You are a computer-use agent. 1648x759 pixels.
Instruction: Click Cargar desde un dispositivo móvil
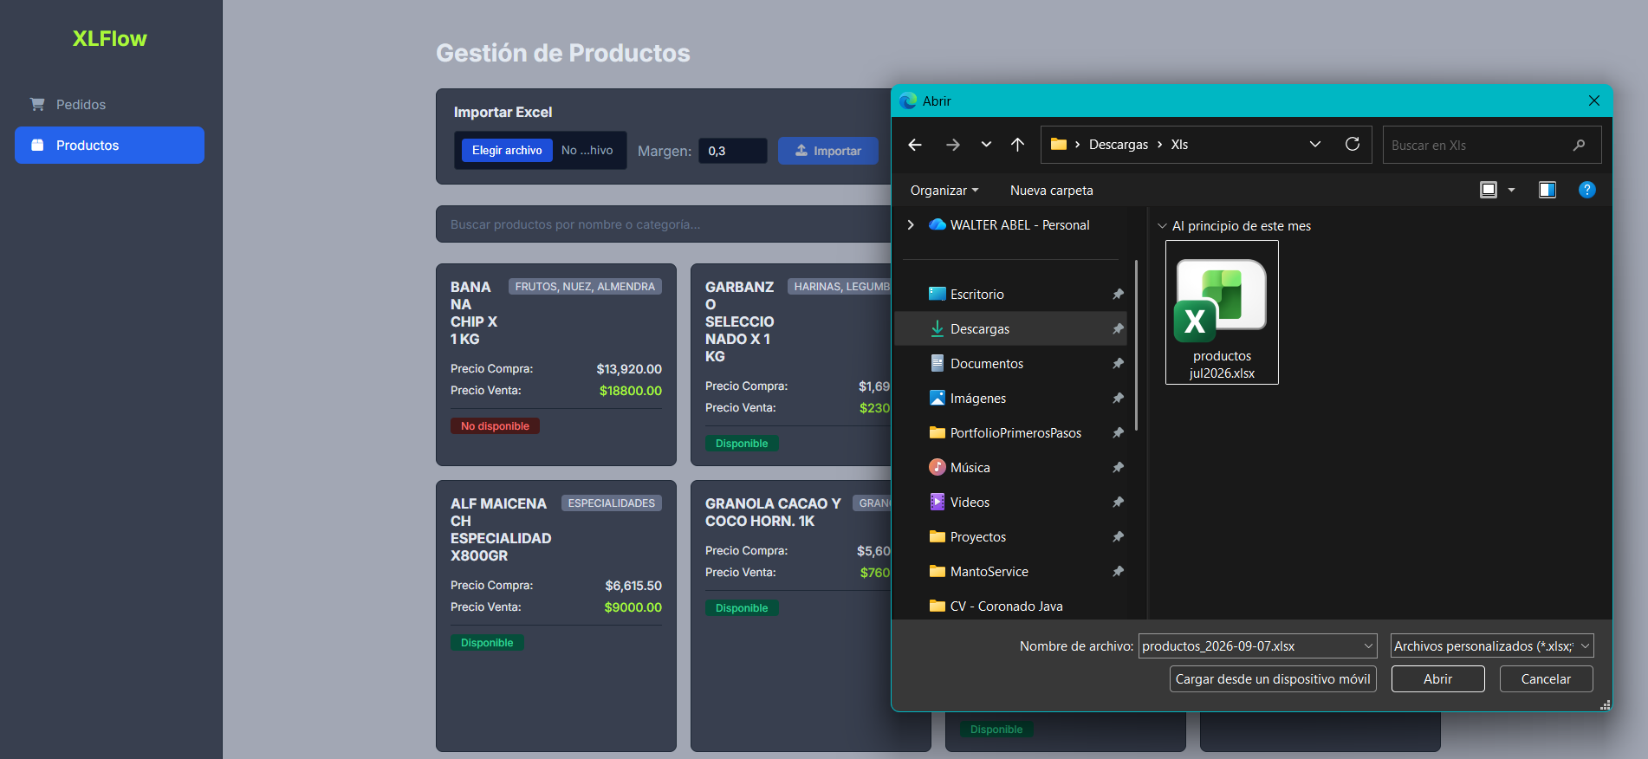click(x=1273, y=679)
